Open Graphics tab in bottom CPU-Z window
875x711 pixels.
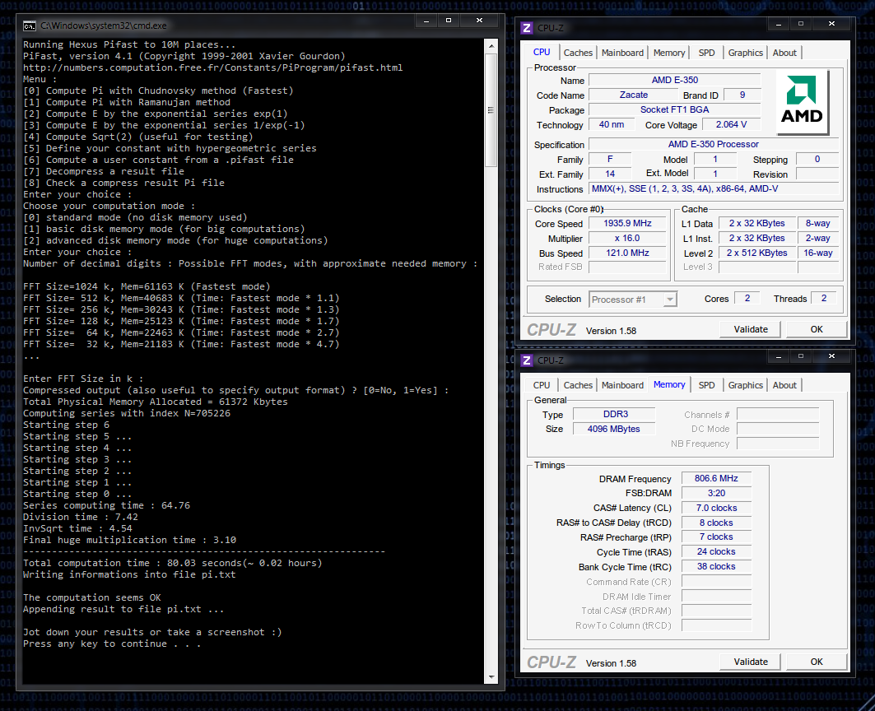coord(745,385)
